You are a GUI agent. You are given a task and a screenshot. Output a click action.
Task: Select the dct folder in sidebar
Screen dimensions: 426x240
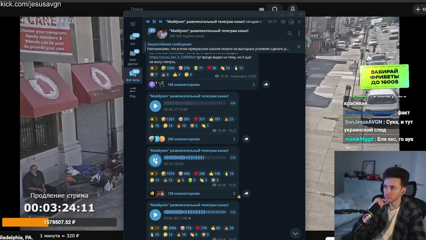click(x=133, y=39)
